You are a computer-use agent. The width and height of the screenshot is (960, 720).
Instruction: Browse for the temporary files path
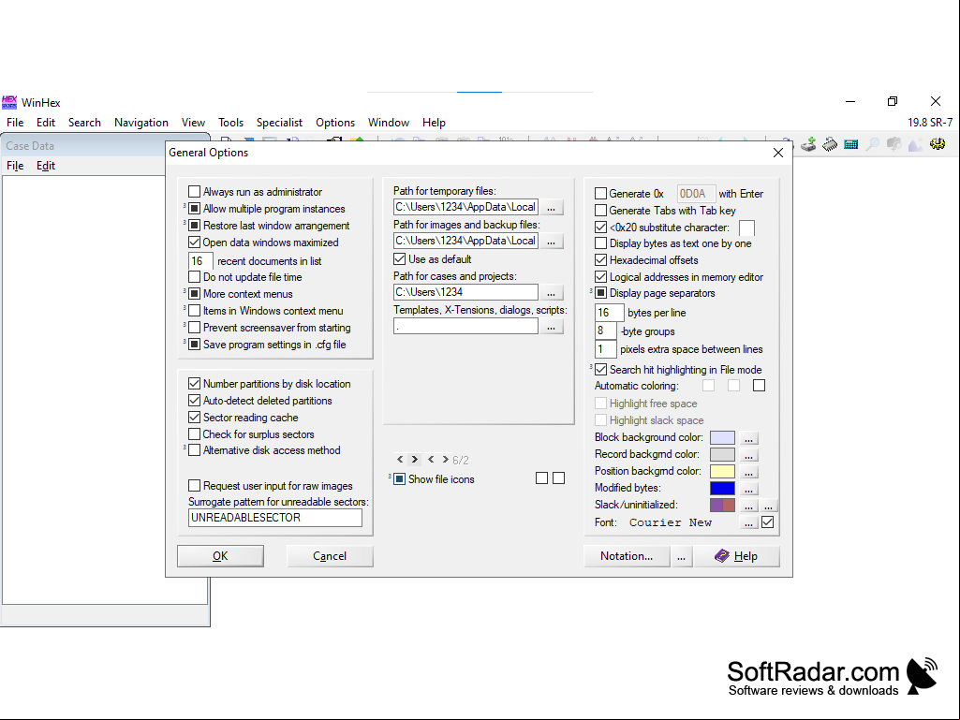click(x=551, y=208)
